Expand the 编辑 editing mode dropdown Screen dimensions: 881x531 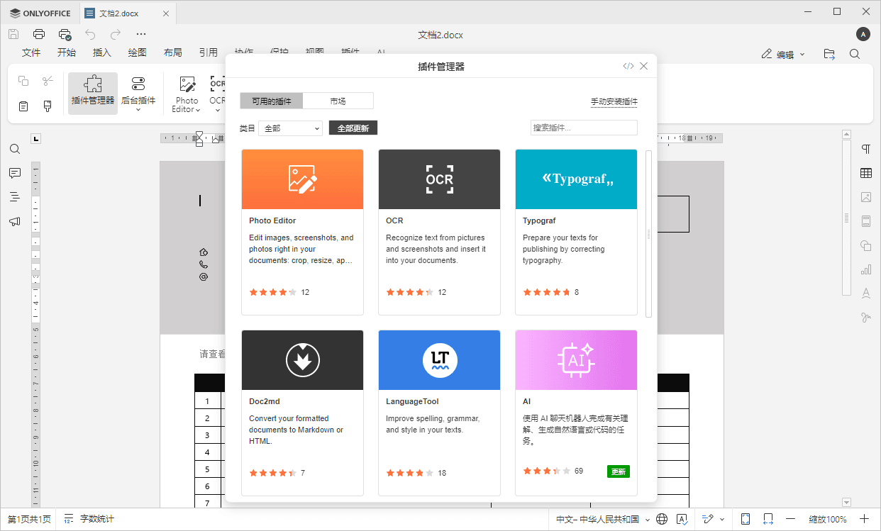click(x=784, y=55)
